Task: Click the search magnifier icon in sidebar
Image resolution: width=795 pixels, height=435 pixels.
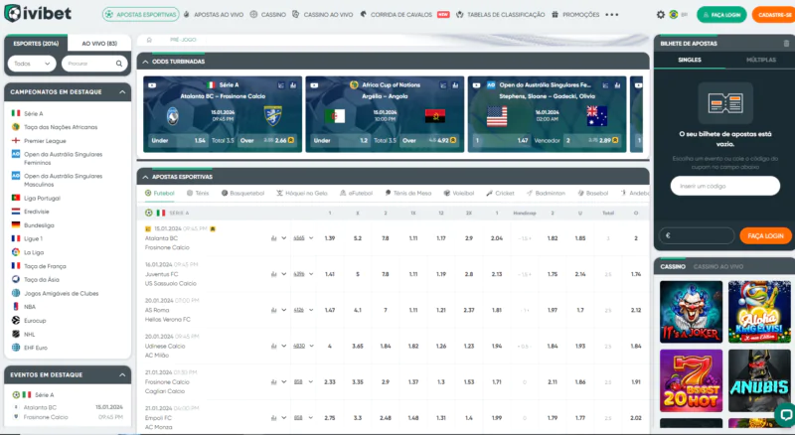Action: click(x=118, y=64)
